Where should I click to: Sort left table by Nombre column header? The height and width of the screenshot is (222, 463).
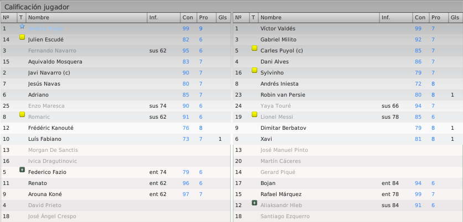[x=86, y=18]
